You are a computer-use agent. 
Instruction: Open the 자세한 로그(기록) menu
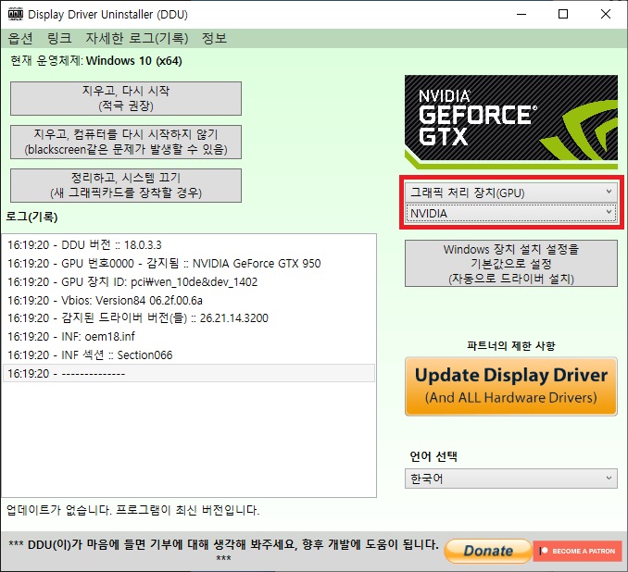136,39
